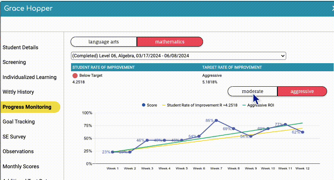Click the 100% y-axis label

point(87,113)
